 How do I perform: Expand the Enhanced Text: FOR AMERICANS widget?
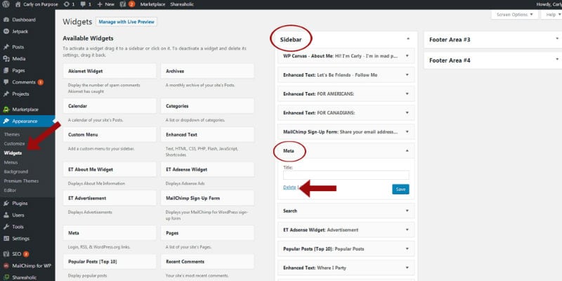coord(407,94)
